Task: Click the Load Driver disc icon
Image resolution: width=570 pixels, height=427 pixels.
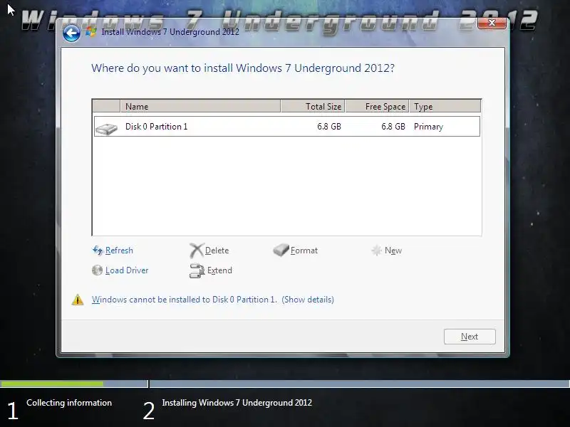Action: 97,270
